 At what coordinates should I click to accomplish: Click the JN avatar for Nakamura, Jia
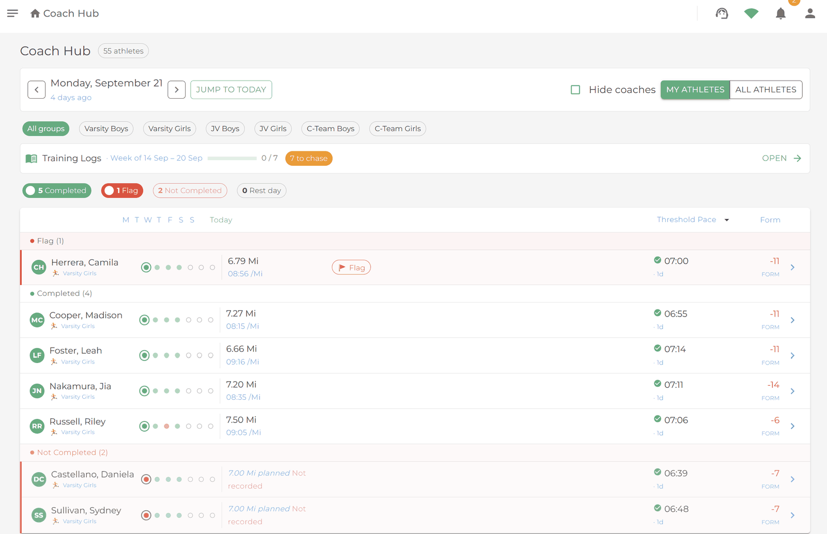[x=37, y=391]
